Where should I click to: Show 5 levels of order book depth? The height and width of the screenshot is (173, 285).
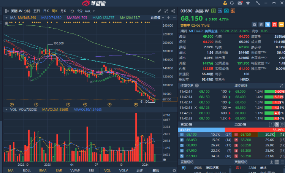(x=277, y=124)
